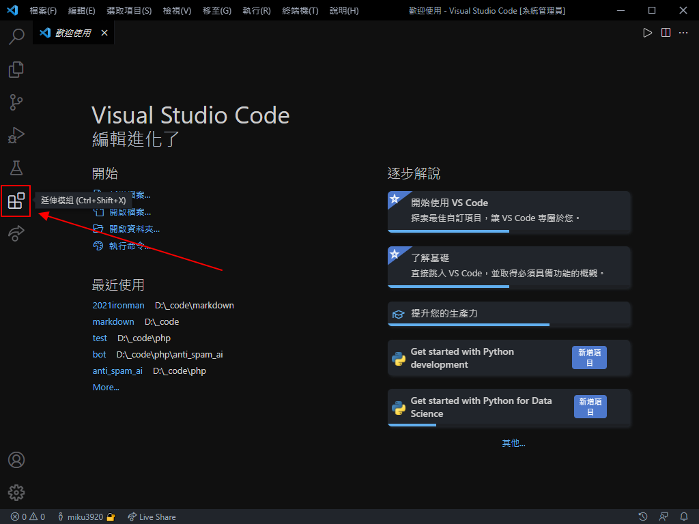Image resolution: width=699 pixels, height=524 pixels.
Task: Open the 提升您的生產力 walkthrough
Action: (509, 314)
